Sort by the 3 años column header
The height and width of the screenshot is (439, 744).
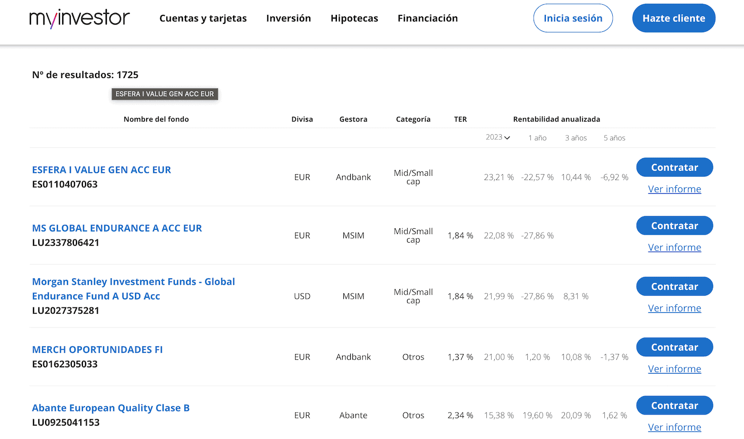(576, 137)
